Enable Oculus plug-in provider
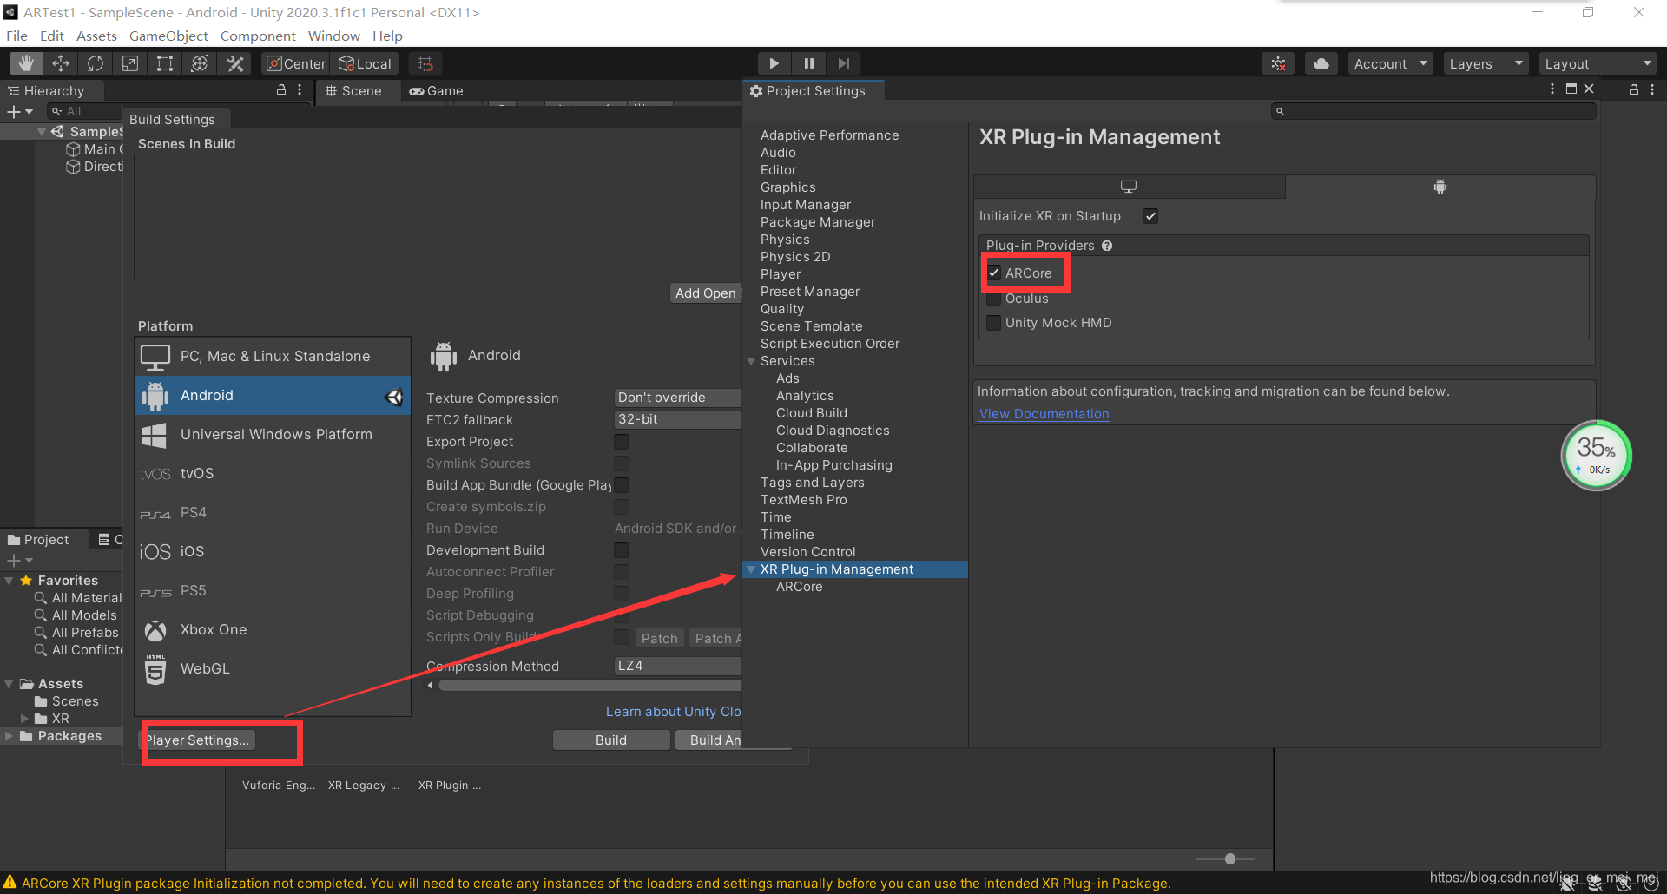 point(994,299)
